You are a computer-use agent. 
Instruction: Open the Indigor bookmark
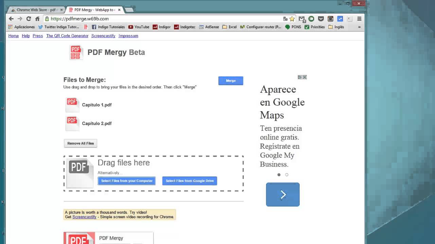click(x=162, y=27)
